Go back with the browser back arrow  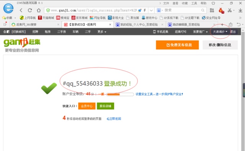(x=21, y=10)
